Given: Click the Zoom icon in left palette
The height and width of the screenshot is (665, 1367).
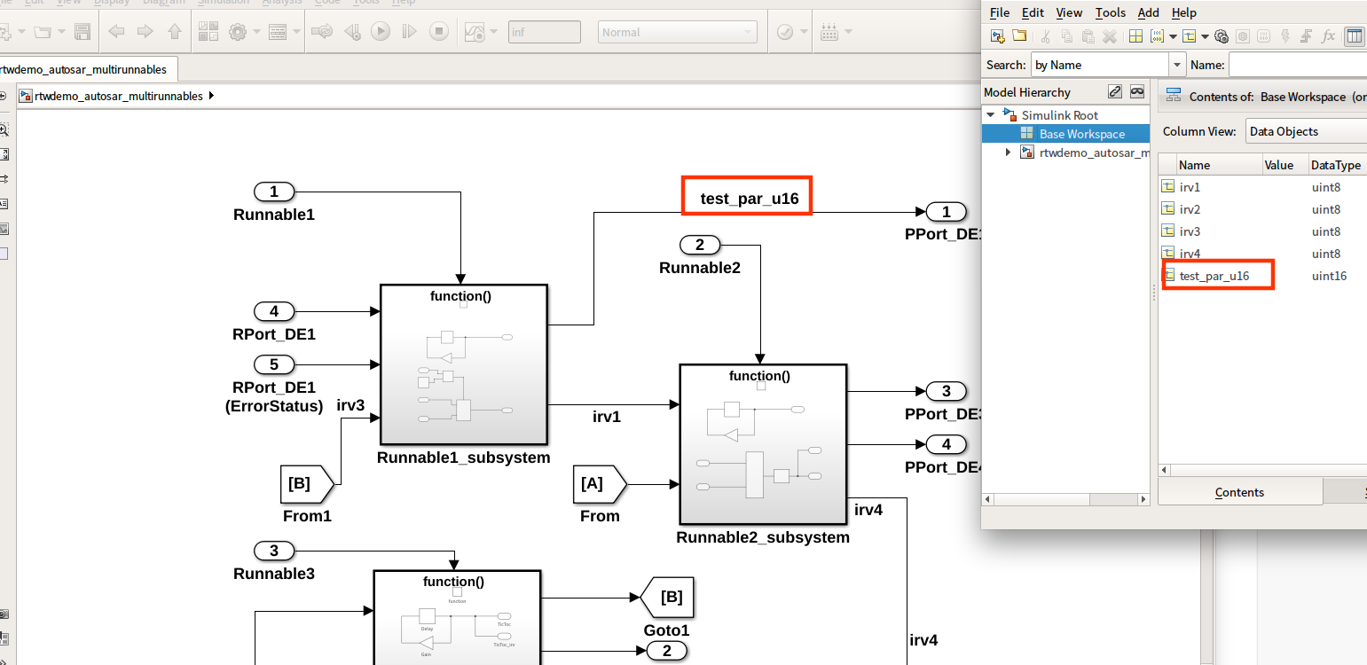Looking at the screenshot, I should coord(4,129).
